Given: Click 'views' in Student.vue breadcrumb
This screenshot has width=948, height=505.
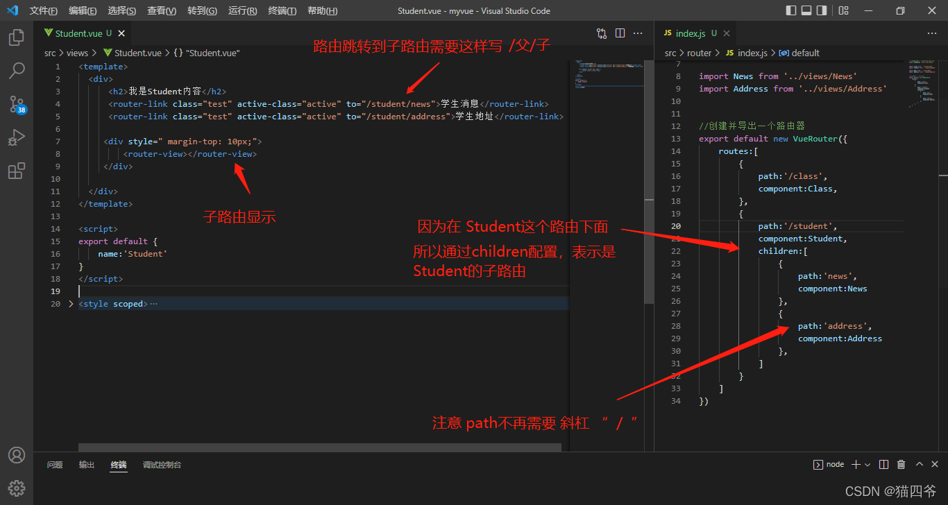Looking at the screenshot, I should point(77,53).
